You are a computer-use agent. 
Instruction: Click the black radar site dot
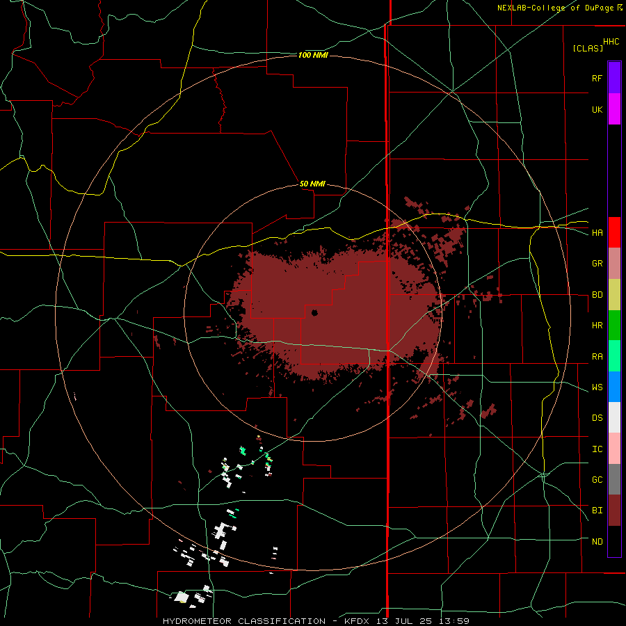point(314,312)
